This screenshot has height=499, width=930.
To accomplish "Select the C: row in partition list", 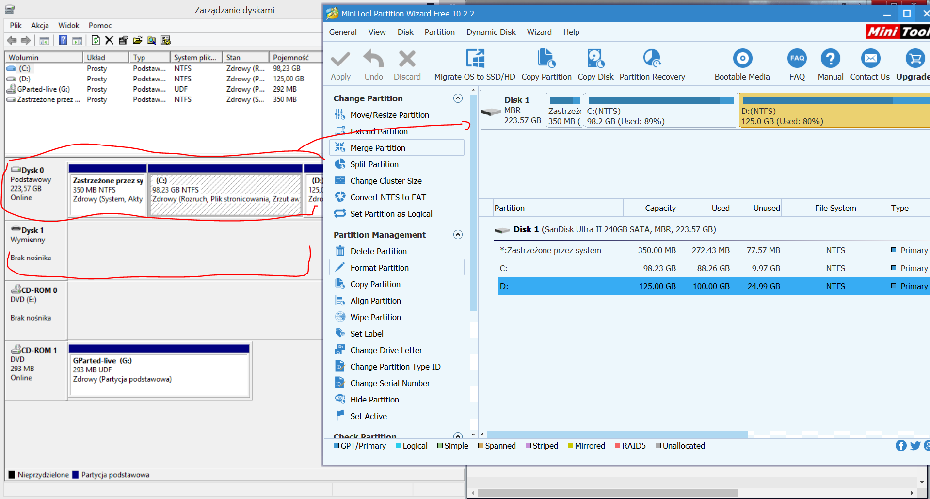I will click(x=714, y=268).
